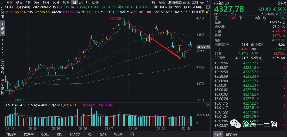Viewport: 287px width, 137px height.
Task: Add indicator with the plus box icon
Action: (x=132, y=134)
